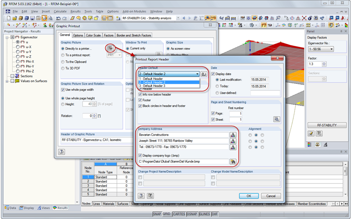Toggle Page numbering checkbox
This screenshot has width=352, height=219.
213,113
